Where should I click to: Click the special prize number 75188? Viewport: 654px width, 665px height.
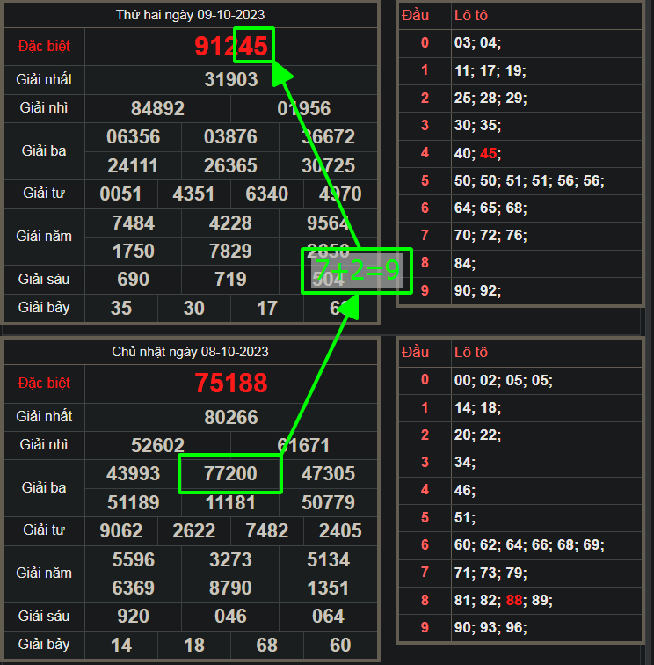(231, 384)
